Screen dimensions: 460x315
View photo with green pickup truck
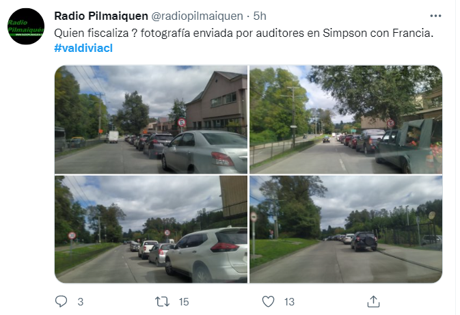click(x=346, y=120)
